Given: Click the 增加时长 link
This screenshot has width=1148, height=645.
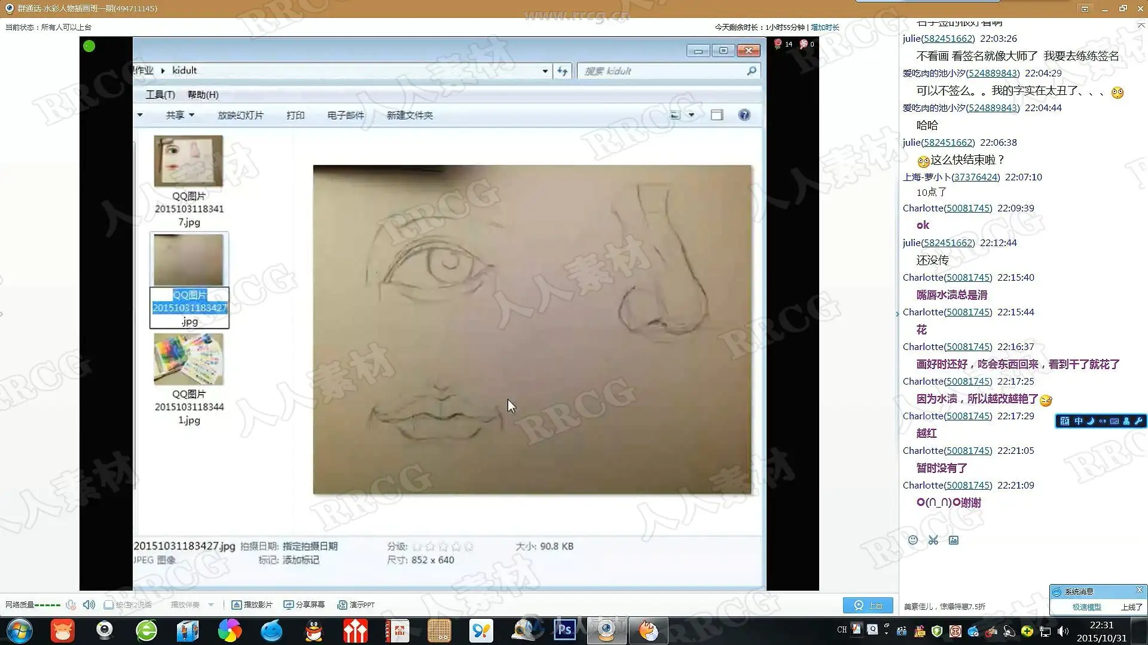Looking at the screenshot, I should tap(825, 27).
